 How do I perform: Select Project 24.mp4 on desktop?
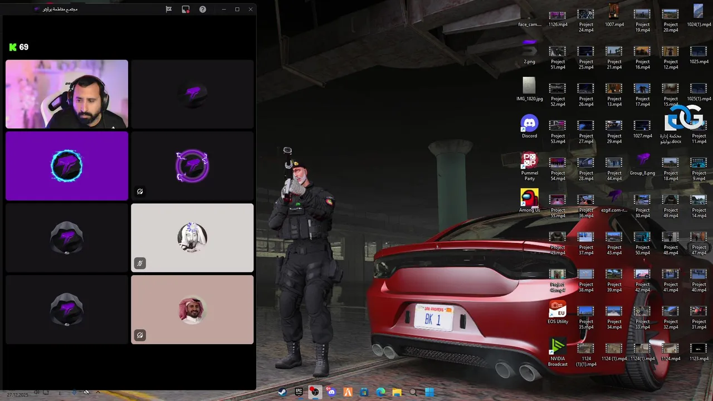(x=585, y=21)
